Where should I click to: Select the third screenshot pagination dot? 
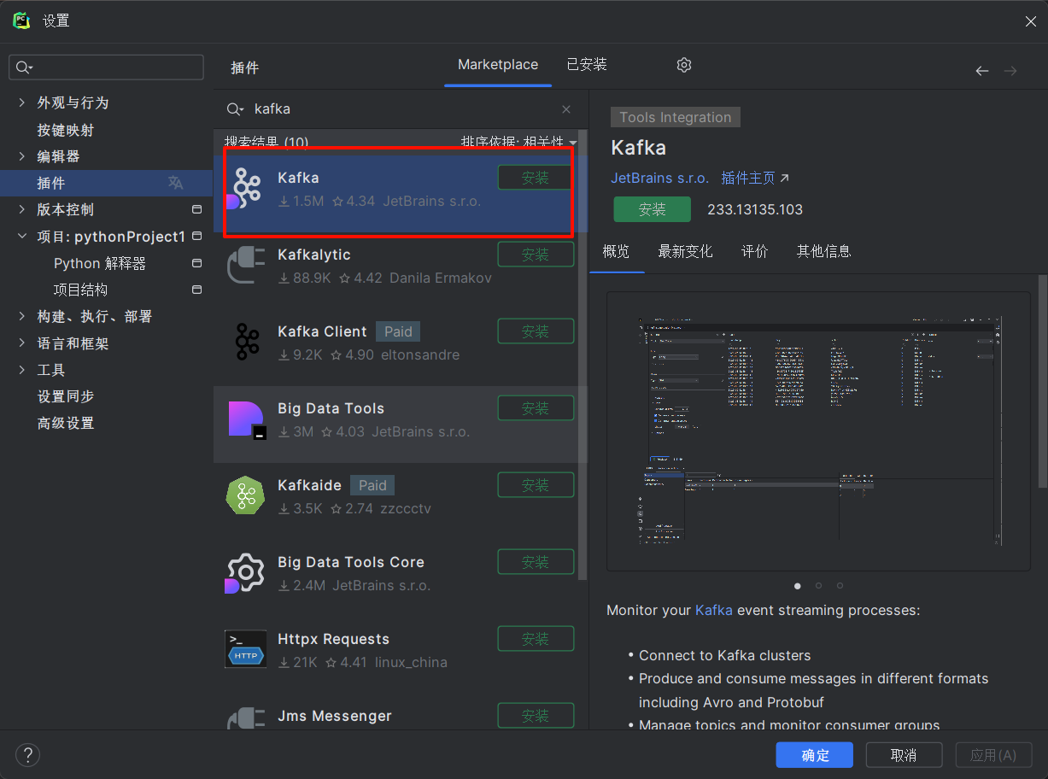[x=840, y=586]
